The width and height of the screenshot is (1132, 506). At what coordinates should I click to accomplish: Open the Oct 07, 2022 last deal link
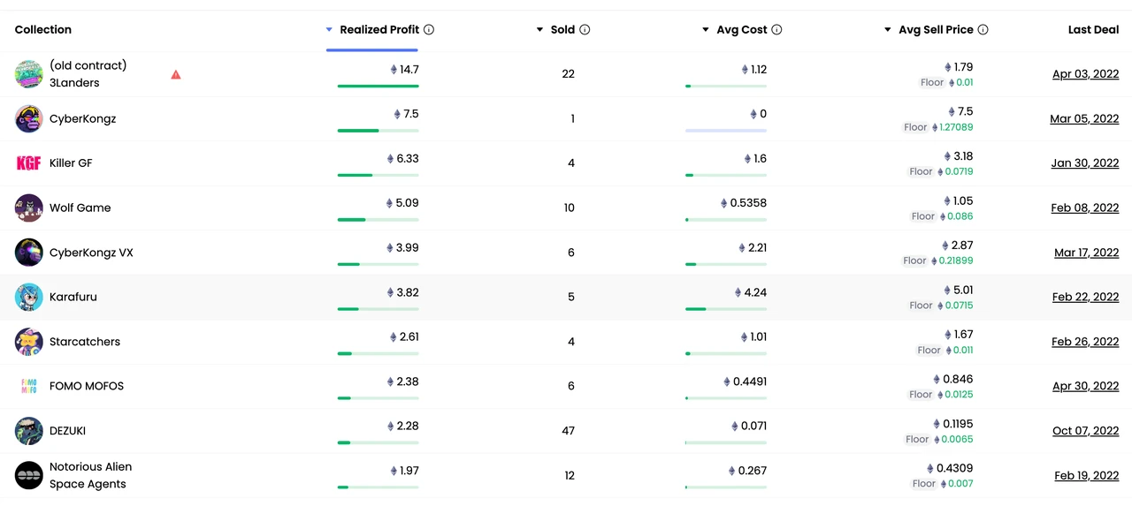tap(1085, 431)
